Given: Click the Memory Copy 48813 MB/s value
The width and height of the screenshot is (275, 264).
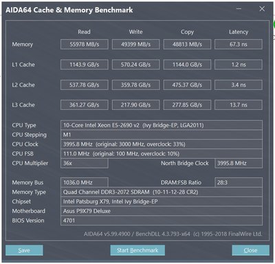Looking at the screenshot, I should click(x=187, y=44).
